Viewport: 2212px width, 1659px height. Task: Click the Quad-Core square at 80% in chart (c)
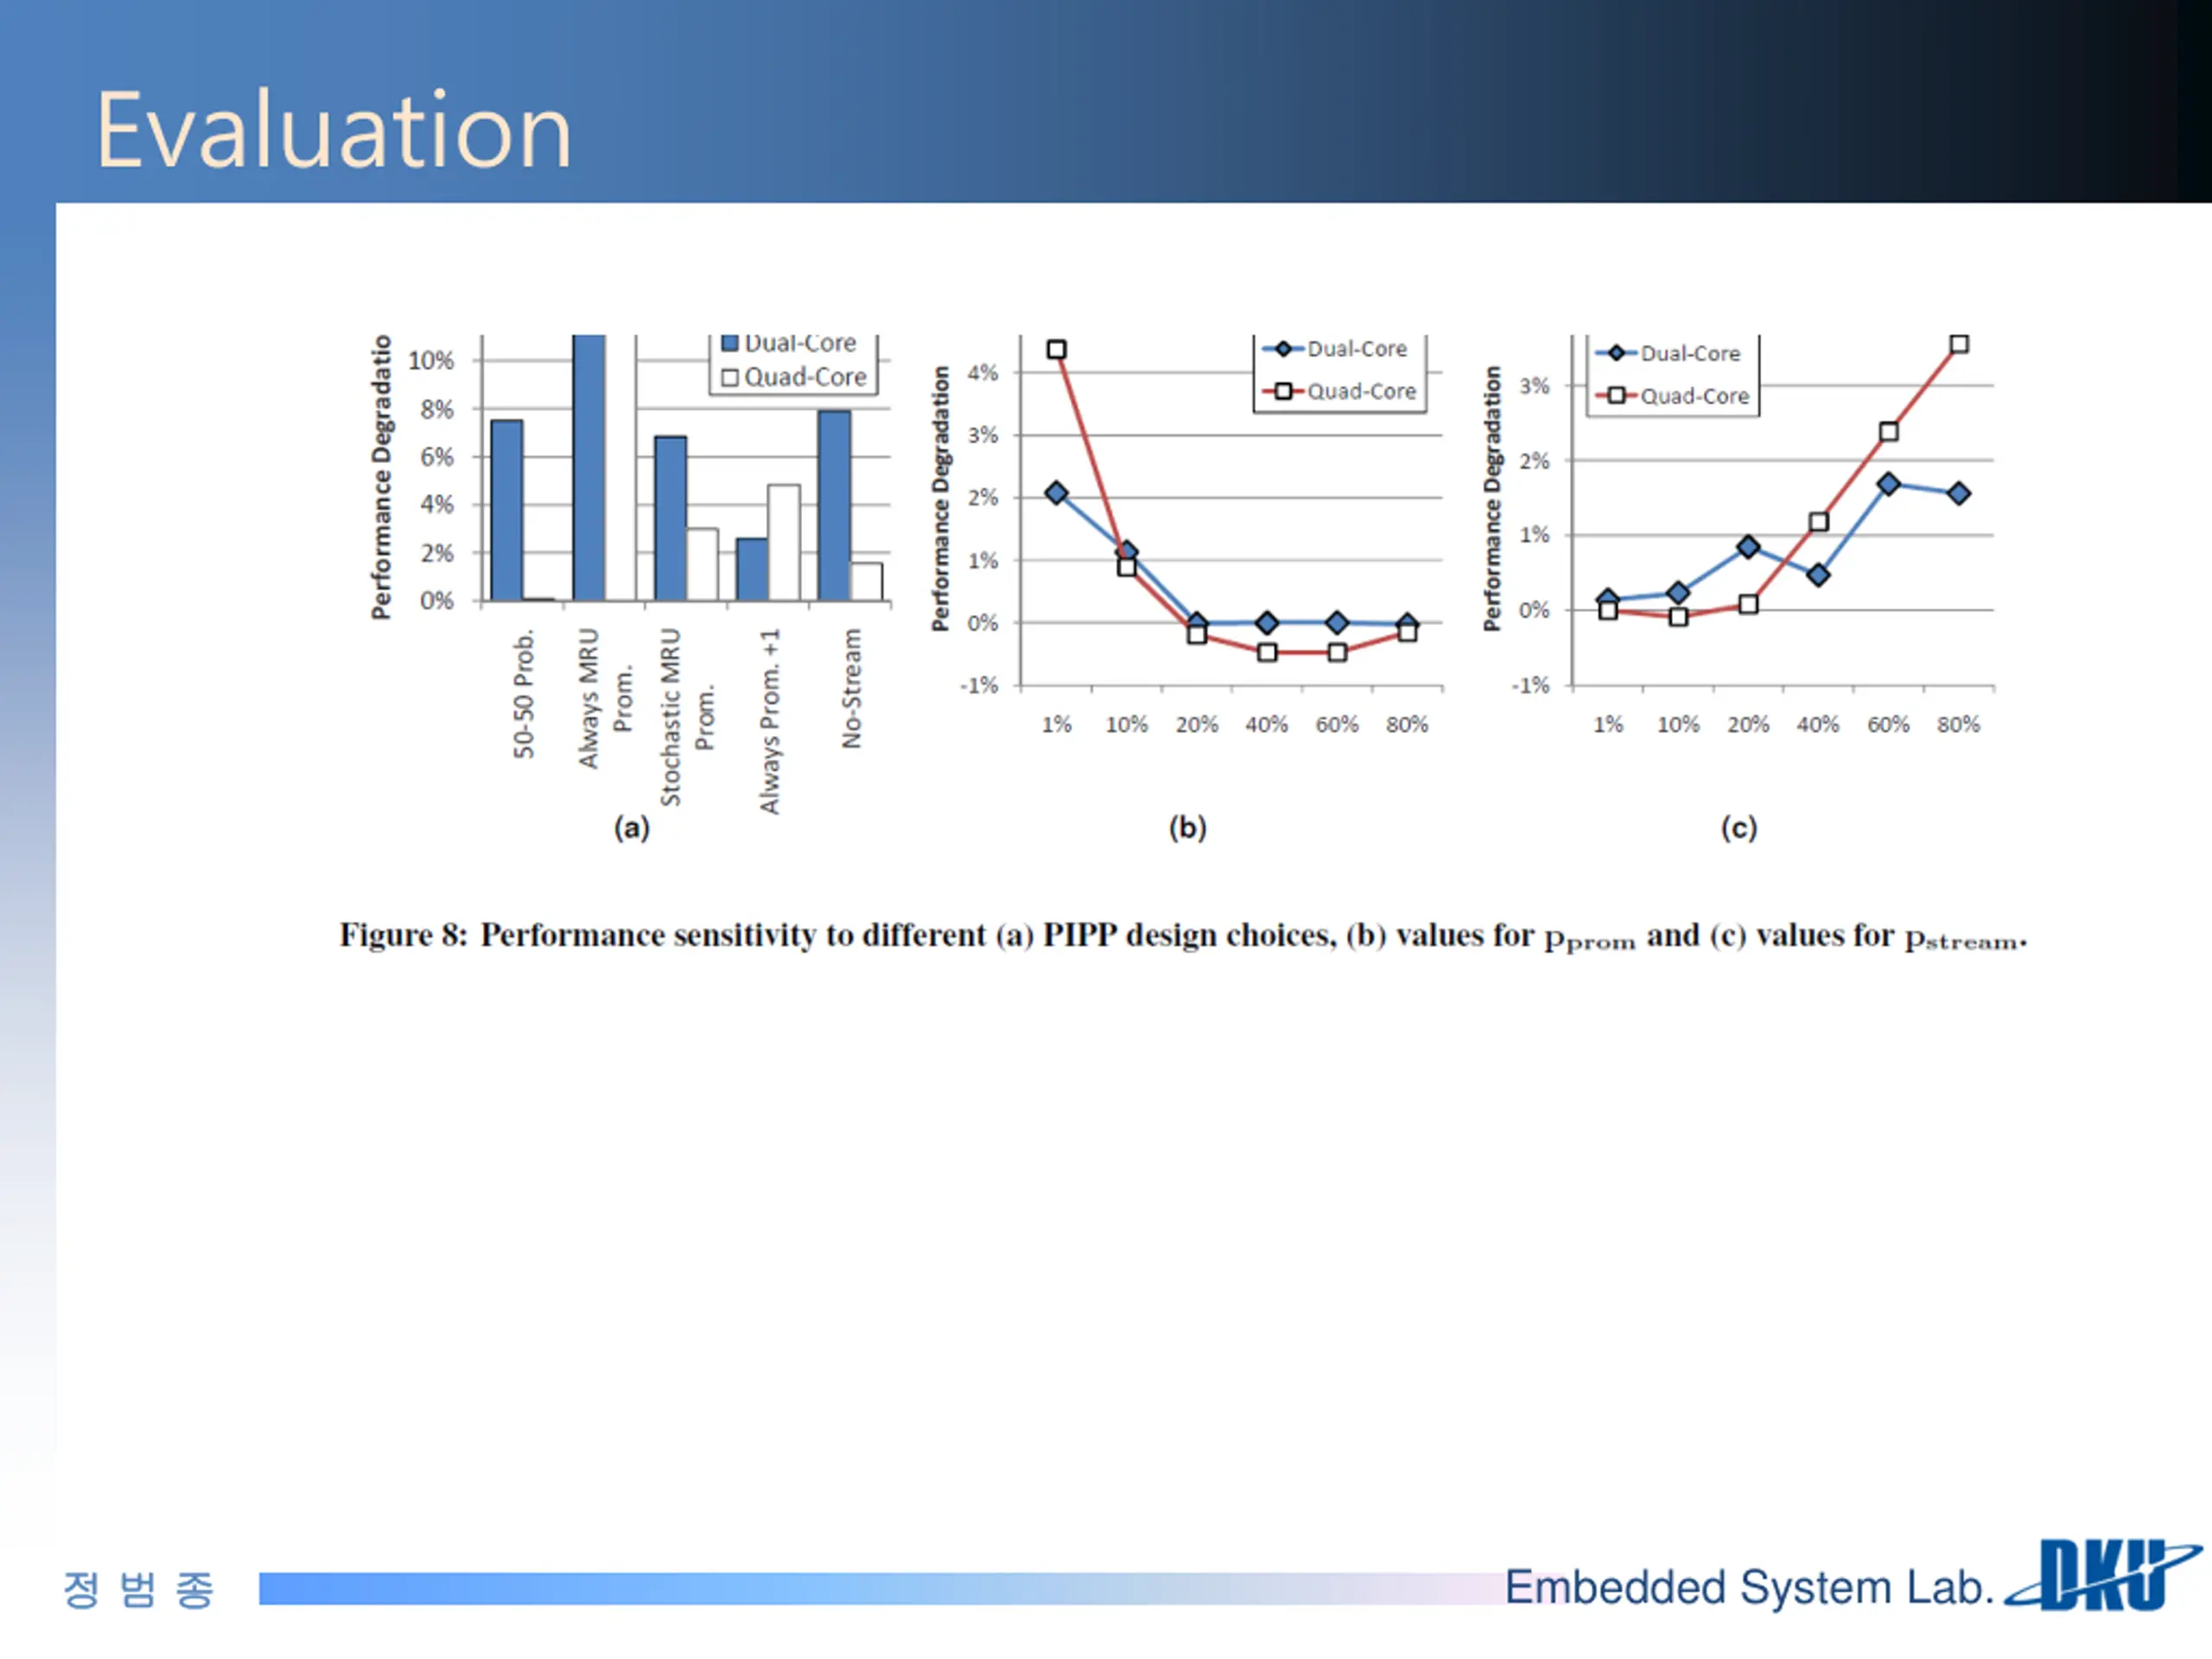1959,344
